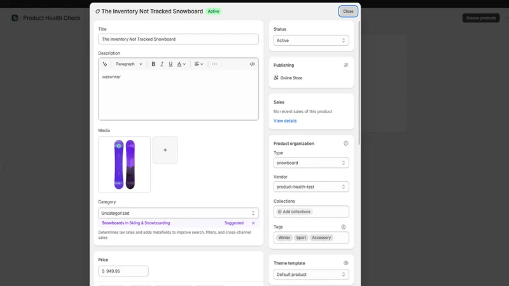Open text alignment options
The width and height of the screenshot is (509, 286).
tap(199, 64)
